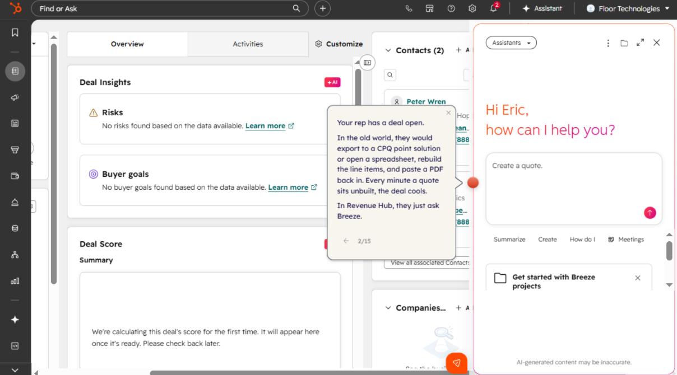Collapse the Companies section
677x375 pixels.
point(388,308)
